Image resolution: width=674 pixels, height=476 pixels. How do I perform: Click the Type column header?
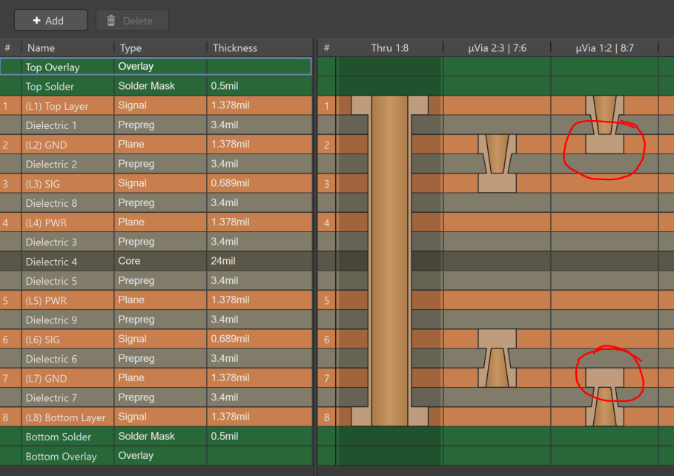point(131,48)
